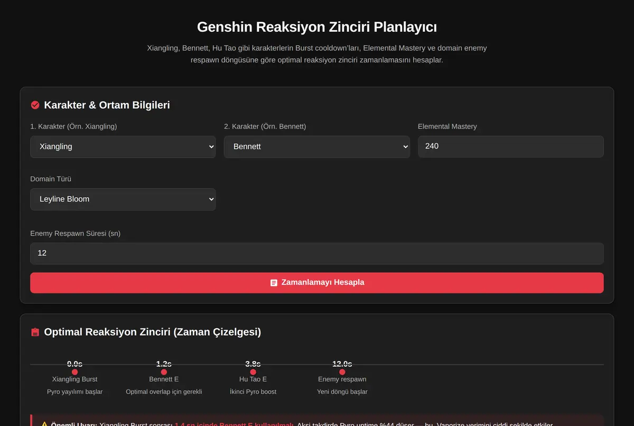Click the Optimal overlap için gerekli text

point(164,392)
